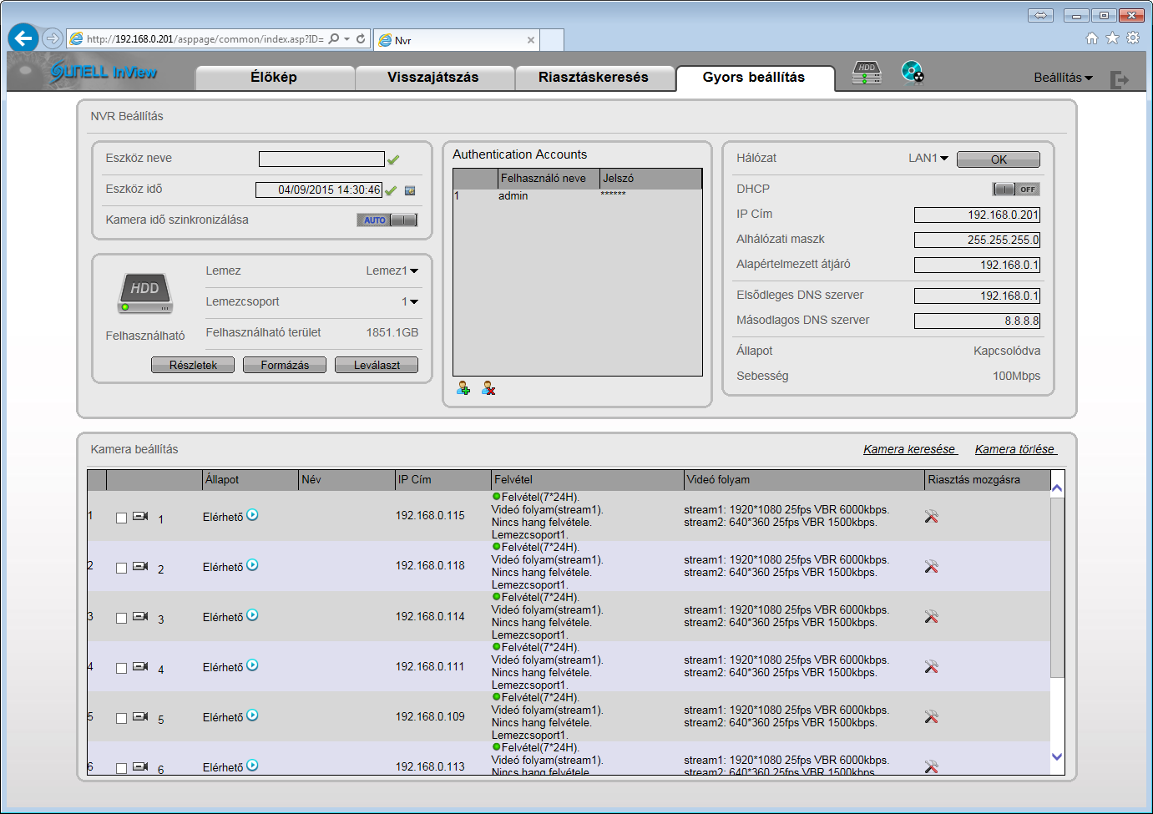Click the Leválaszt button

(x=377, y=365)
